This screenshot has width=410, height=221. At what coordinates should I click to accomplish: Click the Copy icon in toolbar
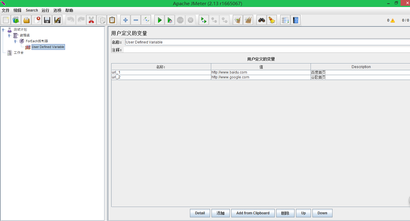pos(102,20)
